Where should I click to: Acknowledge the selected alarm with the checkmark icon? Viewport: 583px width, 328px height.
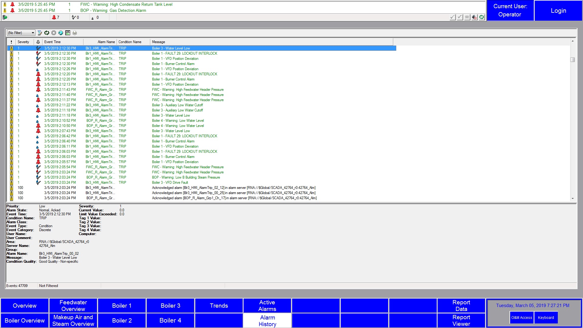click(452, 17)
